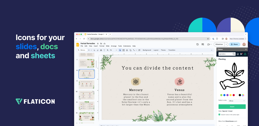Open Chrome tab search chevron
259x126 pixels.
coord(246,34)
